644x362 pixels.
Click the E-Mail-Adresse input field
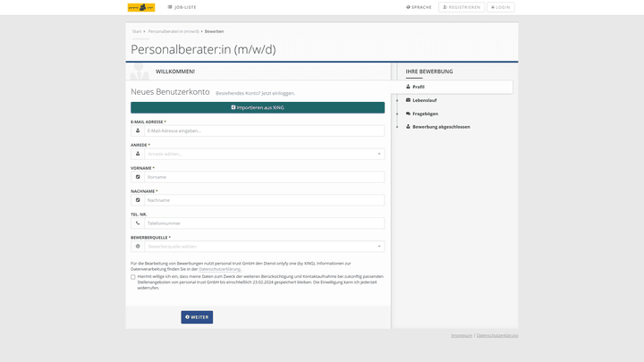pos(265,130)
